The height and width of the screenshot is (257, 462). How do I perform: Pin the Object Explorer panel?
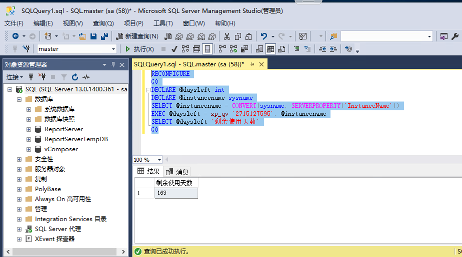coord(113,65)
